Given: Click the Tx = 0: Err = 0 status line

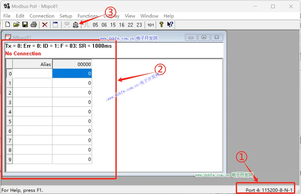Looking at the screenshot, I should [x=58, y=46].
